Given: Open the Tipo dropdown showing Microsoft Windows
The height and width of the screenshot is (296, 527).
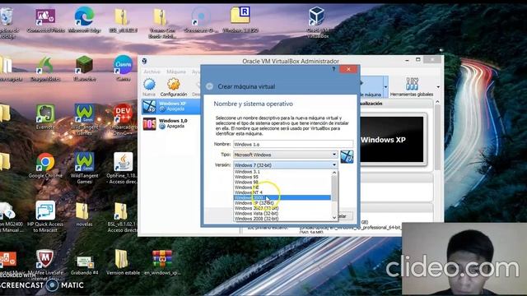Looking at the screenshot, I should 285,155.
